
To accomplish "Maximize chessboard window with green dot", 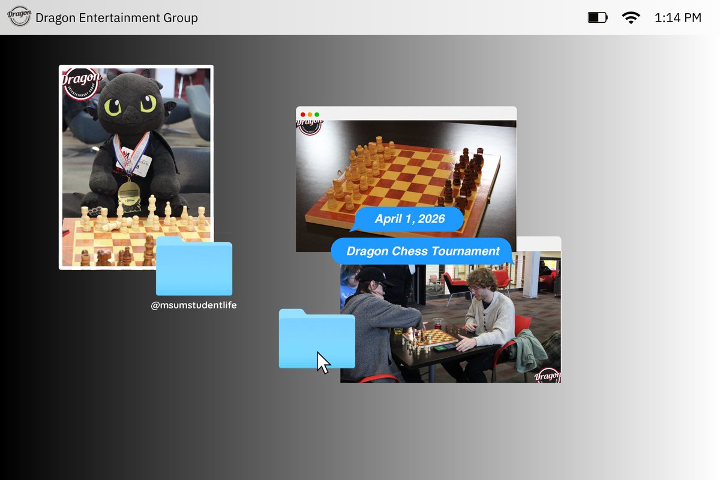I will (x=317, y=114).
